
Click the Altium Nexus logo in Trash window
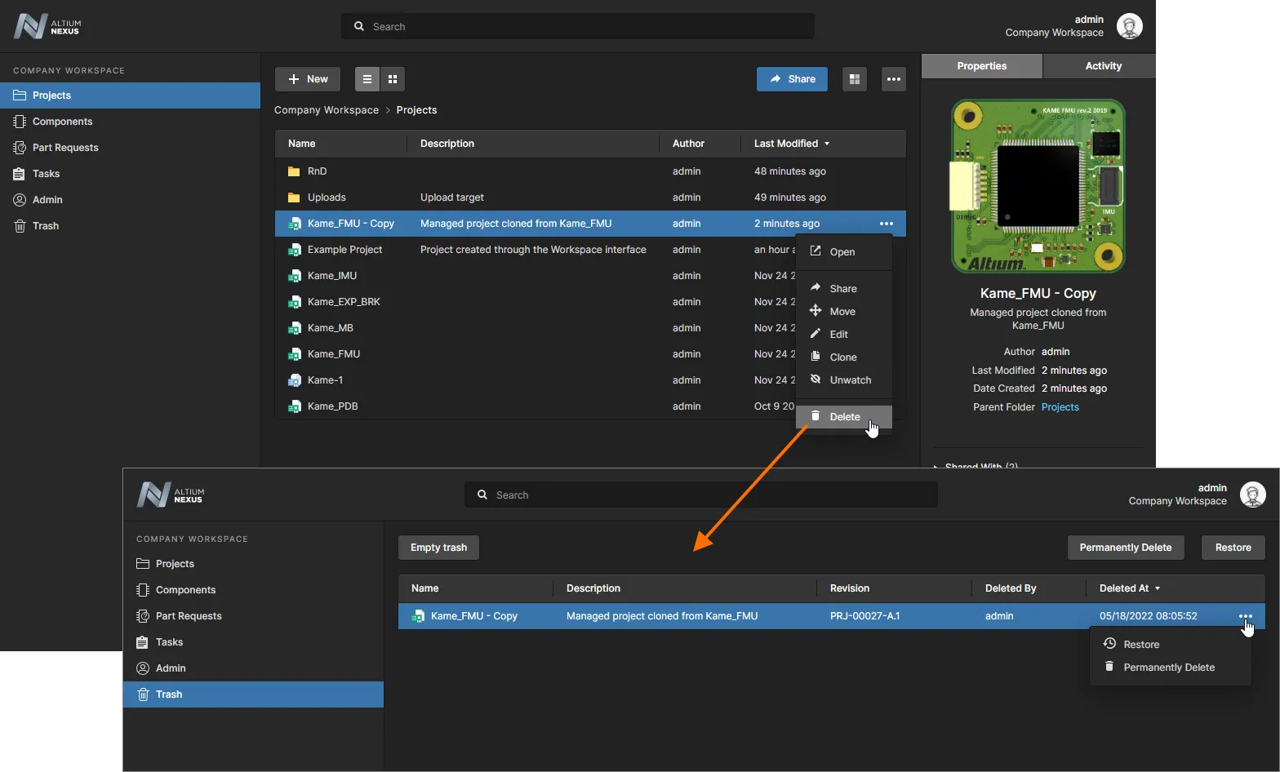tap(170, 495)
